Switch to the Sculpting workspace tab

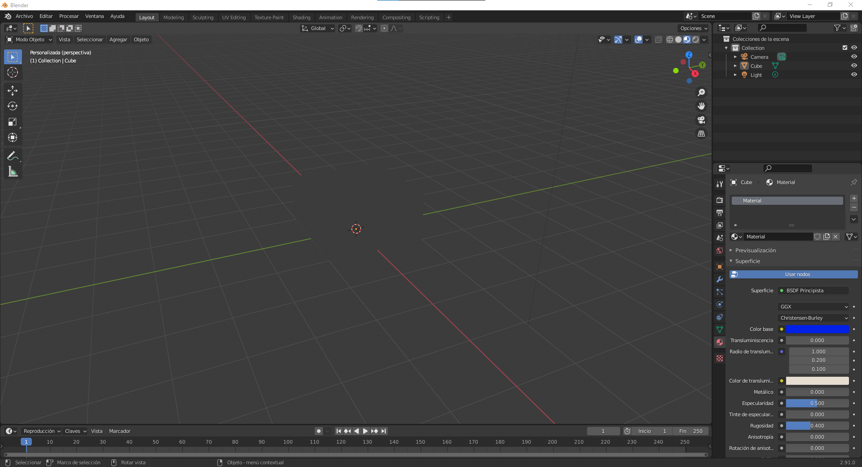point(203,18)
